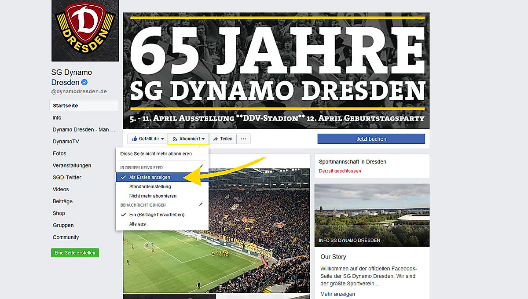Share the page with the Teilen button
The width and height of the screenshot is (528, 299).
click(x=223, y=139)
